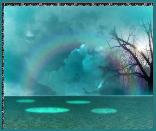The image size is (156, 131).
Task: Click the bright sun behind the tree
Action: [139, 48]
